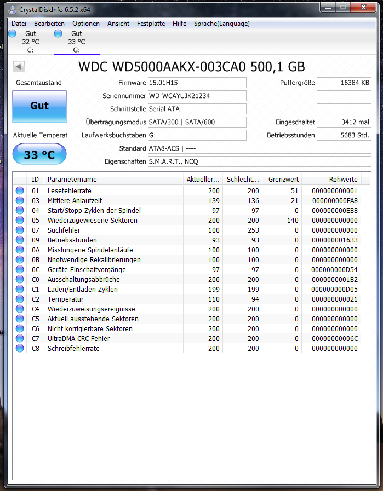383x491 pixels.
Task: Click raw value 000000000FA8
Action: [x=335, y=201]
